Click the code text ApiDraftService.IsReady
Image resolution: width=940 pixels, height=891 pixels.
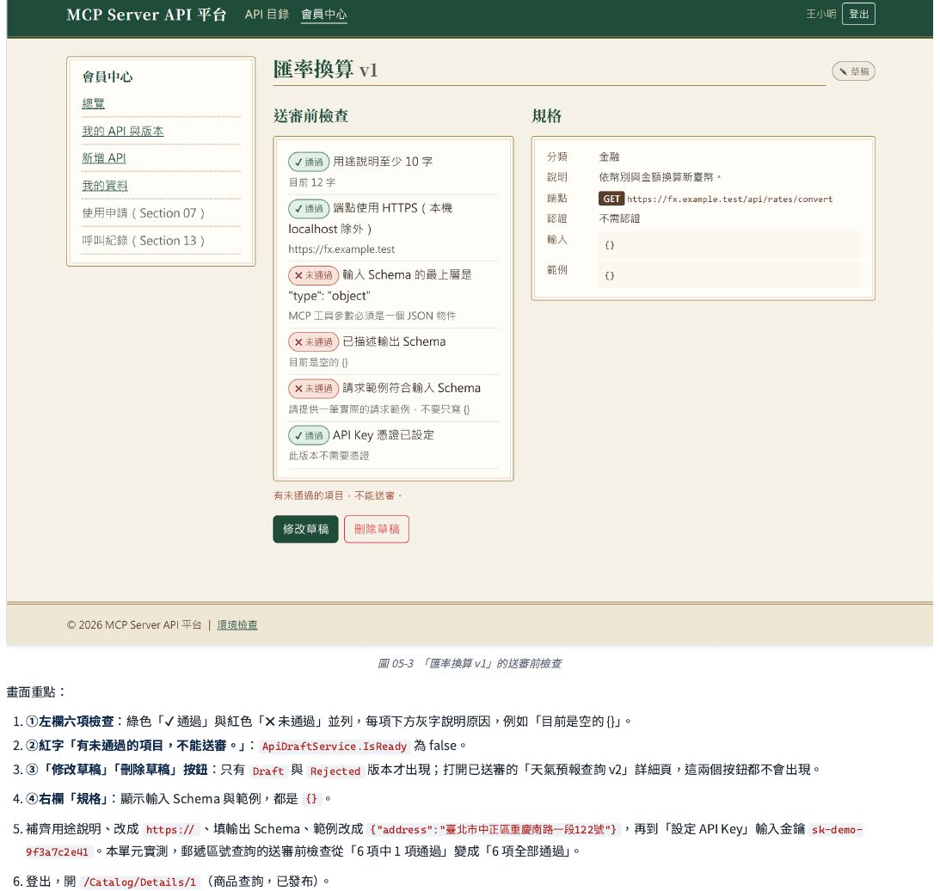coord(335,746)
